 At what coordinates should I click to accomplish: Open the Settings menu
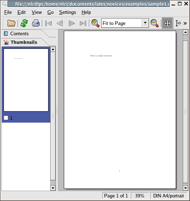coord(68,12)
